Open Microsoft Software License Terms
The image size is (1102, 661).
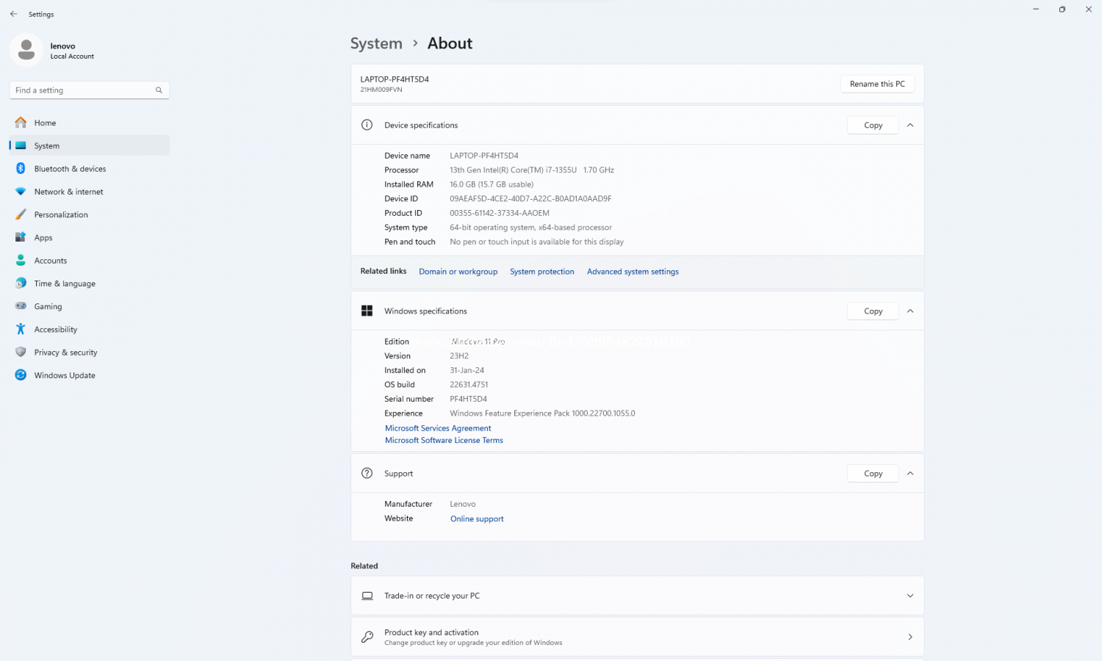click(444, 440)
